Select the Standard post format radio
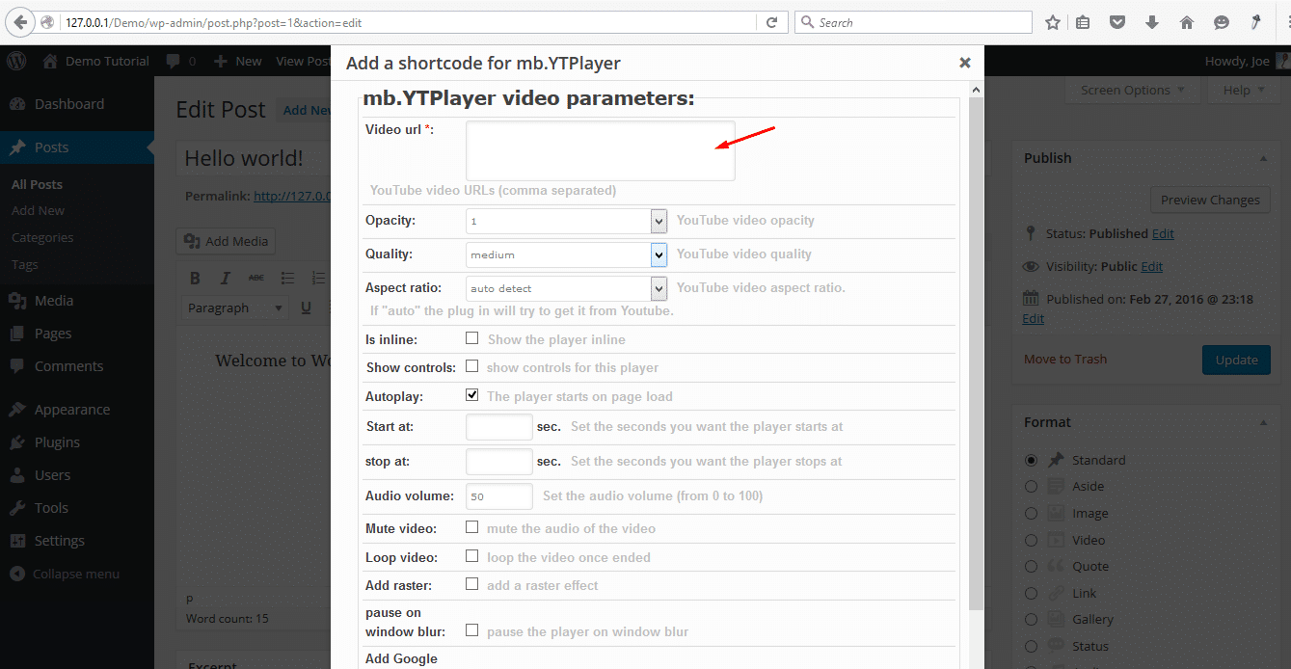The height and width of the screenshot is (669, 1291). pos(1032,460)
